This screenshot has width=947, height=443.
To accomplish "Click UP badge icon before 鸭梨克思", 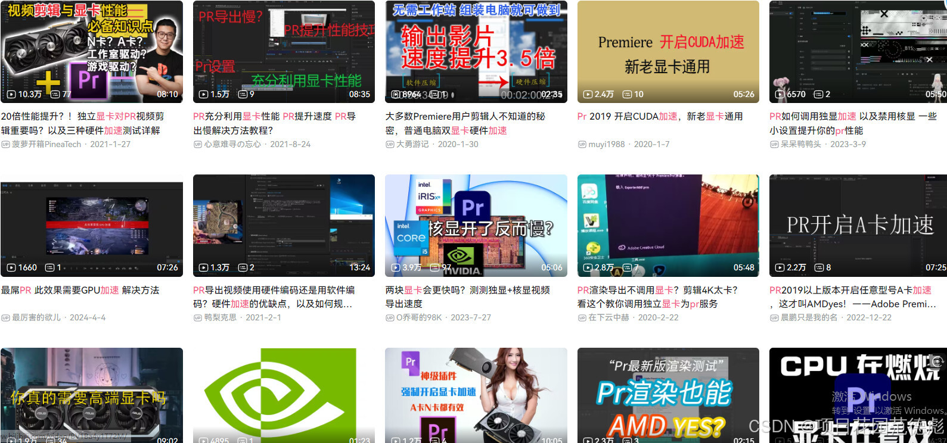I will click(x=197, y=318).
